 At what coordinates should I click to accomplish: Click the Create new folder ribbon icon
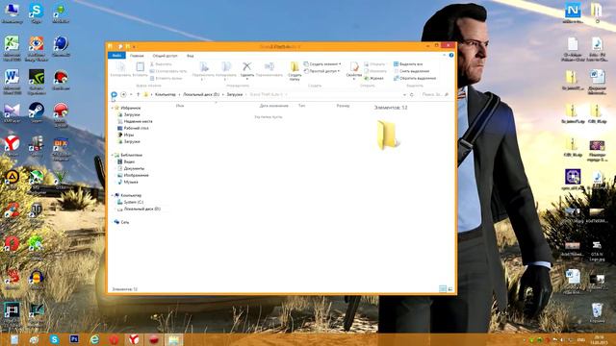[x=295, y=67]
